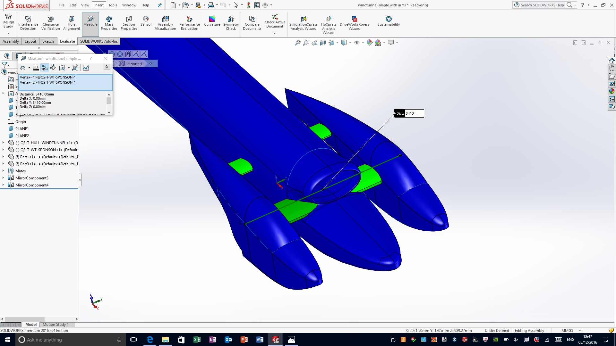
Task: Open the Motion Study 1 tab
Action: [x=56, y=325]
